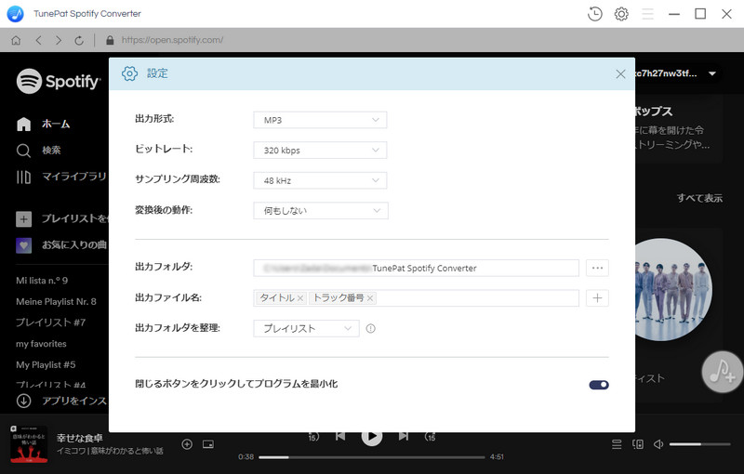Click TunePat app logo
The width and height of the screenshot is (744, 474).
[15, 14]
